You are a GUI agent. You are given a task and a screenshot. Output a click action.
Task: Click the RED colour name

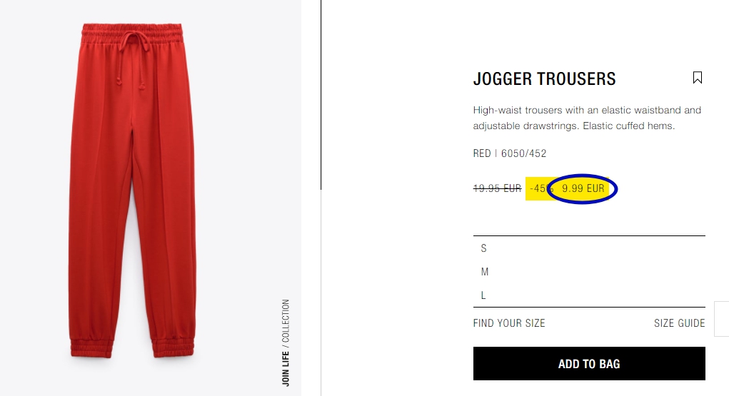click(482, 153)
